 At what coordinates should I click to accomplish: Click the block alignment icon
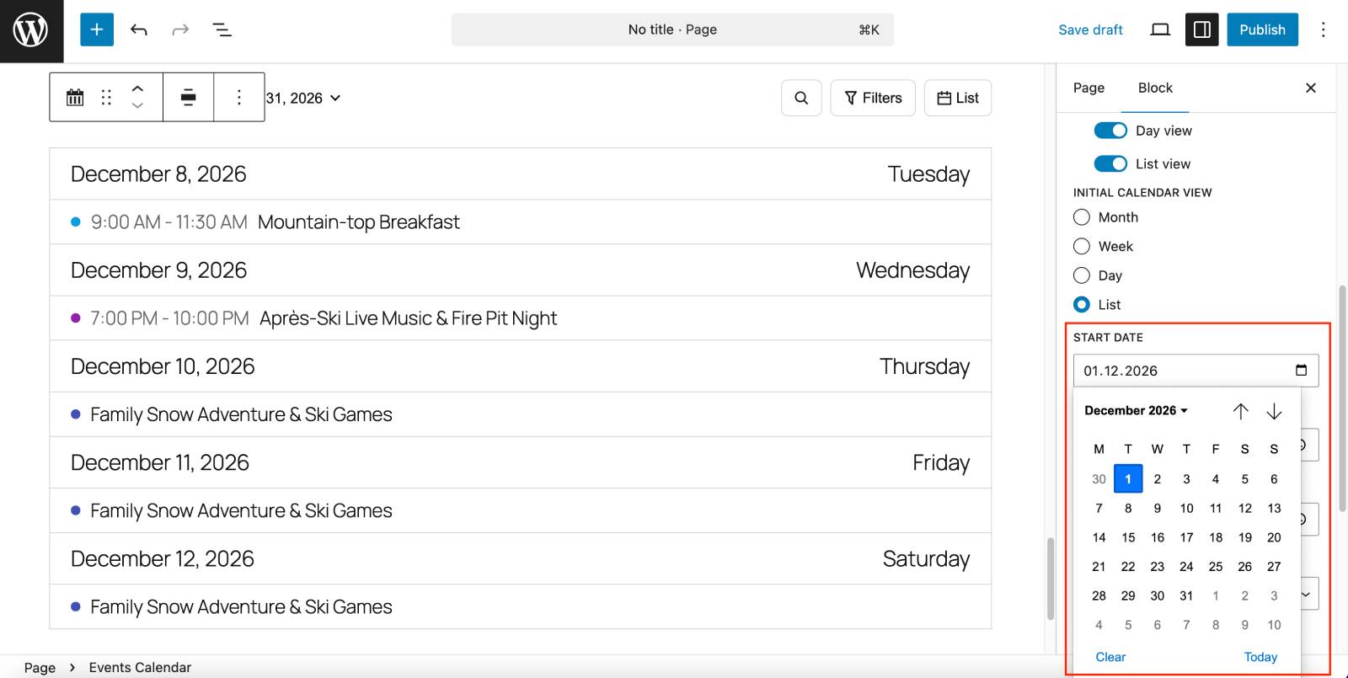click(189, 98)
